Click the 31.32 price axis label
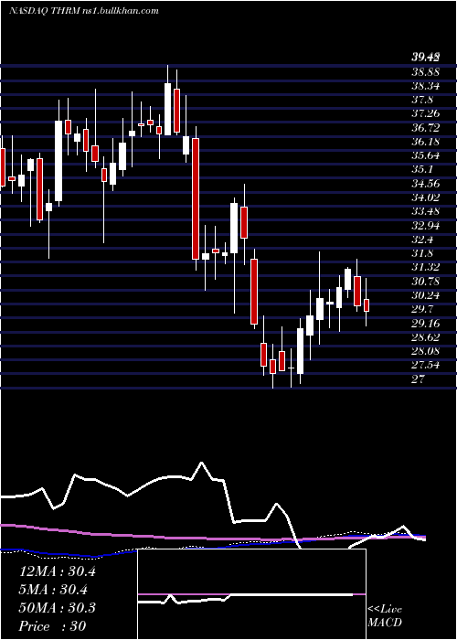 [426, 267]
